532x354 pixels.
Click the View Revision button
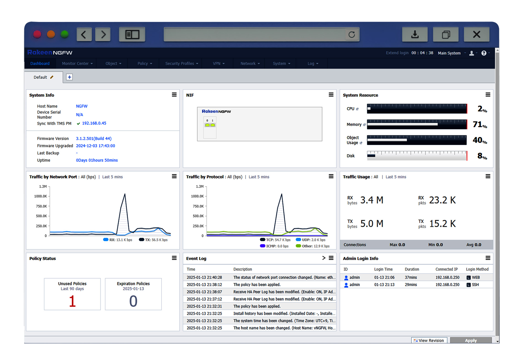429,340
